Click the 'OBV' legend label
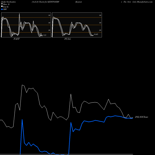Image resolution: width=155 pixels, height=155 pixels. [5, 9]
